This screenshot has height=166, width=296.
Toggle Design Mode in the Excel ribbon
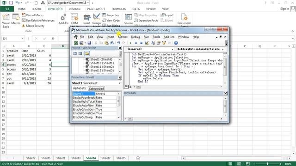97,19
